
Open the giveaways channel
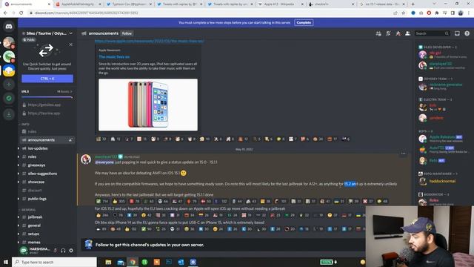(x=47, y=165)
